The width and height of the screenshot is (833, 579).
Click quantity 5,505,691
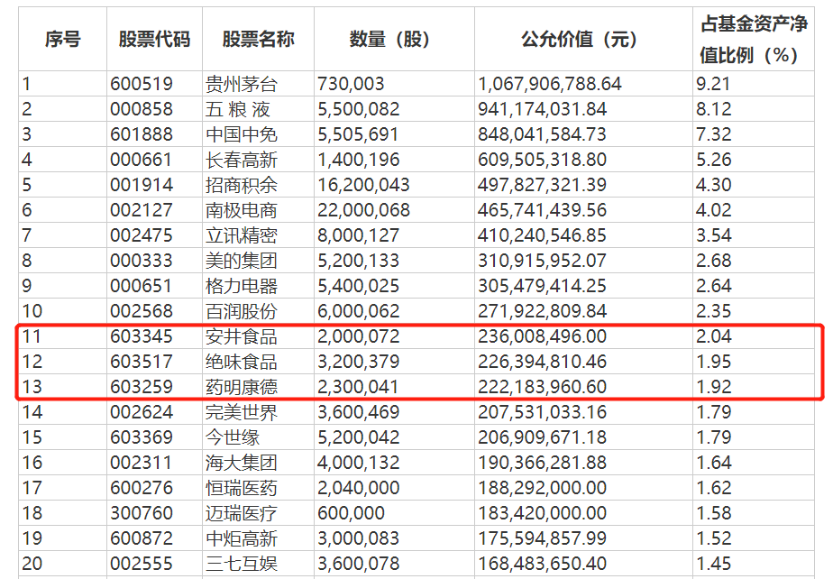358,134
